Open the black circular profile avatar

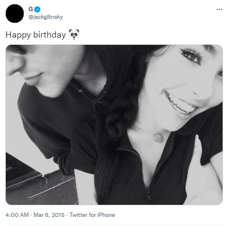pos(15,13)
